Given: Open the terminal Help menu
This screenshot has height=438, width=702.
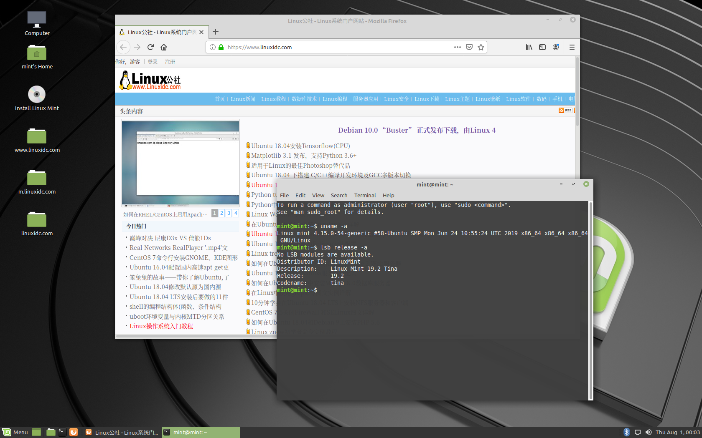Looking at the screenshot, I should coord(388,195).
